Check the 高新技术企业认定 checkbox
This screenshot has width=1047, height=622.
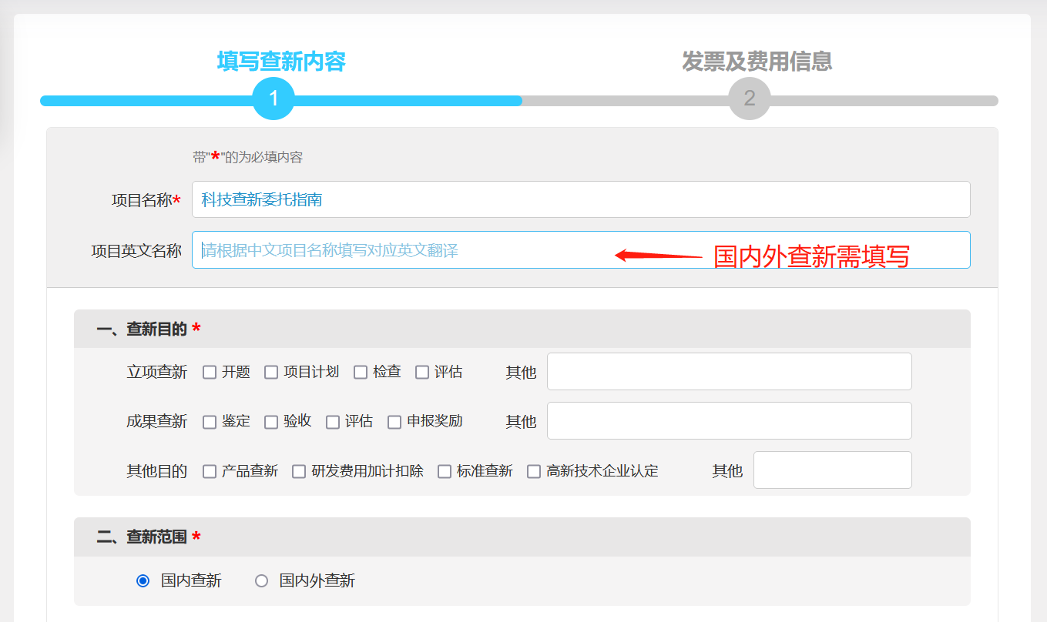tap(534, 471)
